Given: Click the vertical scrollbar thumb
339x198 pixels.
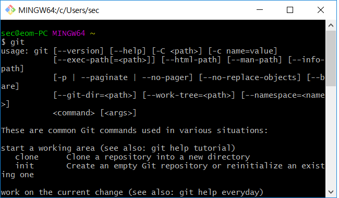Looking at the screenshot, I should point(331,58).
